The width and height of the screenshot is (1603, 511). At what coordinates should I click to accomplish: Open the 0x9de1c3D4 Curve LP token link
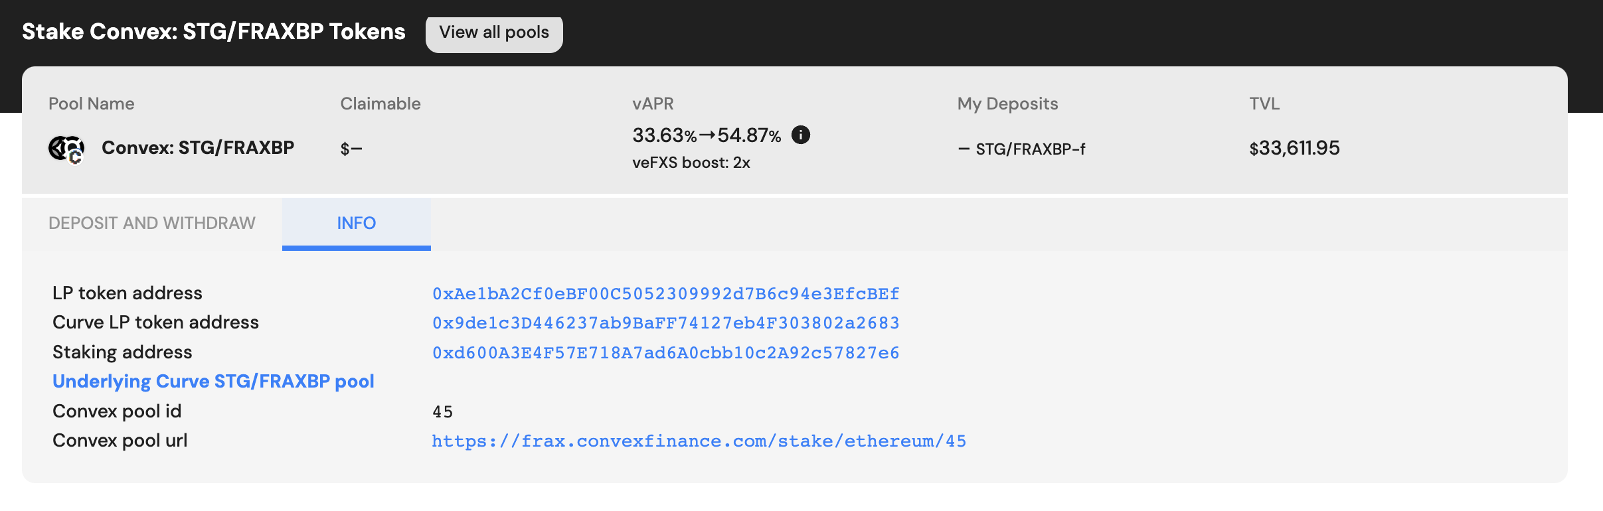tap(665, 323)
